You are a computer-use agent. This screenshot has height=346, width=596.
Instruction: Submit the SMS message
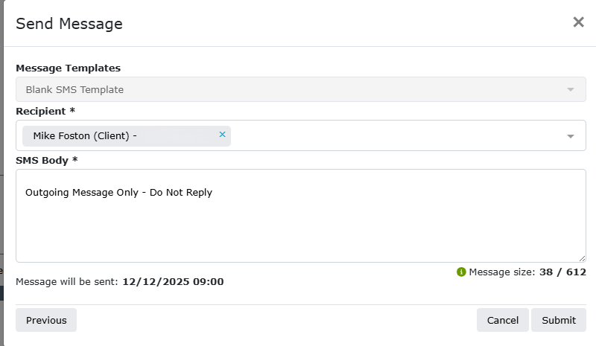559,320
